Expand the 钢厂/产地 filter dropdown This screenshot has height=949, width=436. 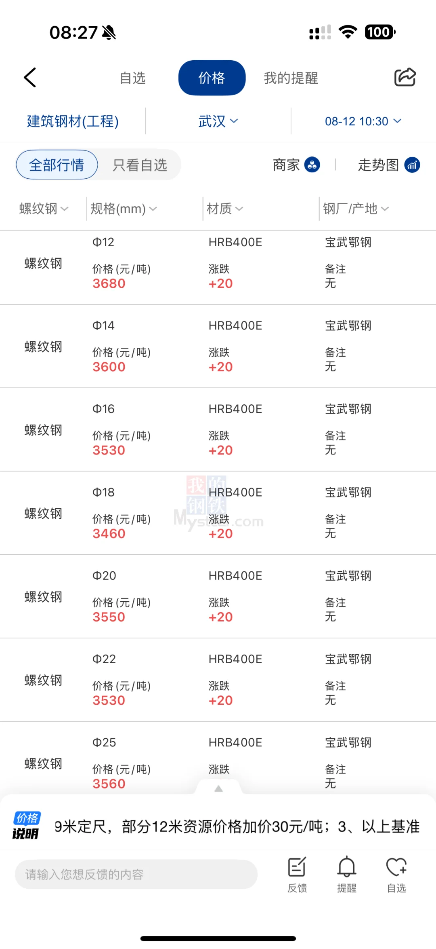[x=355, y=209]
